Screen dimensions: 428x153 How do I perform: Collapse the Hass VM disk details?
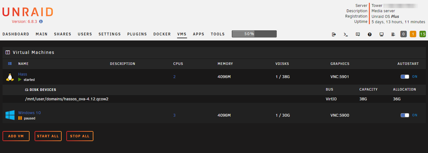(x=23, y=74)
